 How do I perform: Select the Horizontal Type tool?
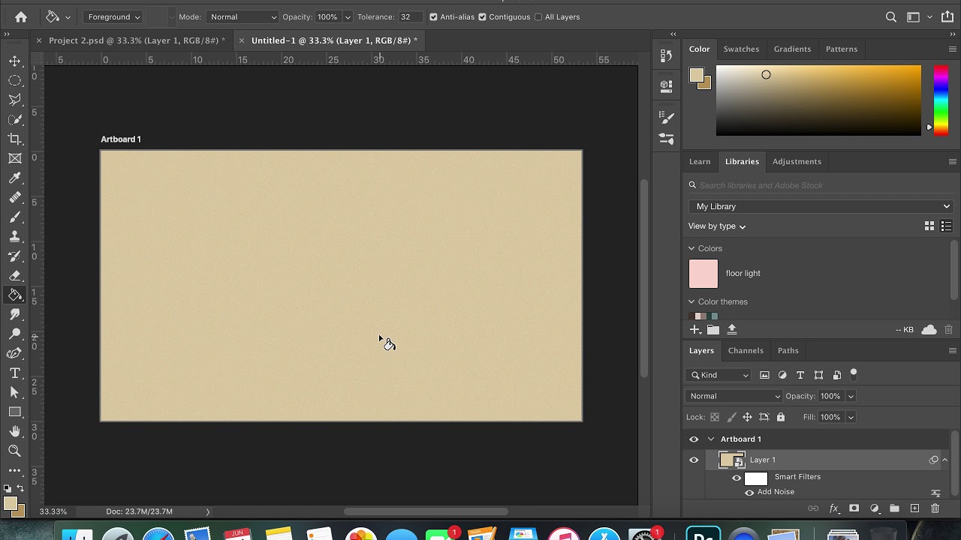(x=15, y=373)
